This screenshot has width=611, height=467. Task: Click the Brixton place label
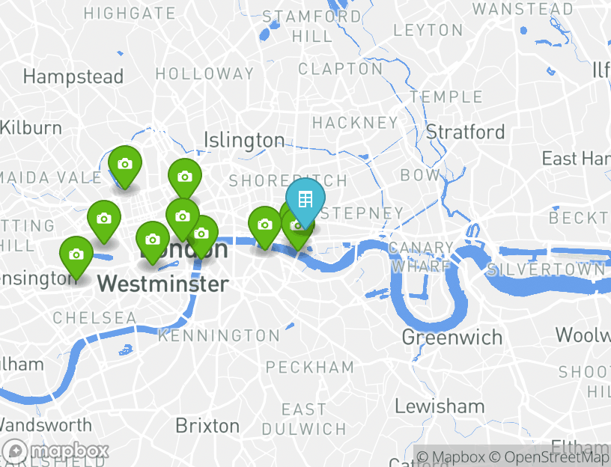pyautogui.click(x=207, y=426)
